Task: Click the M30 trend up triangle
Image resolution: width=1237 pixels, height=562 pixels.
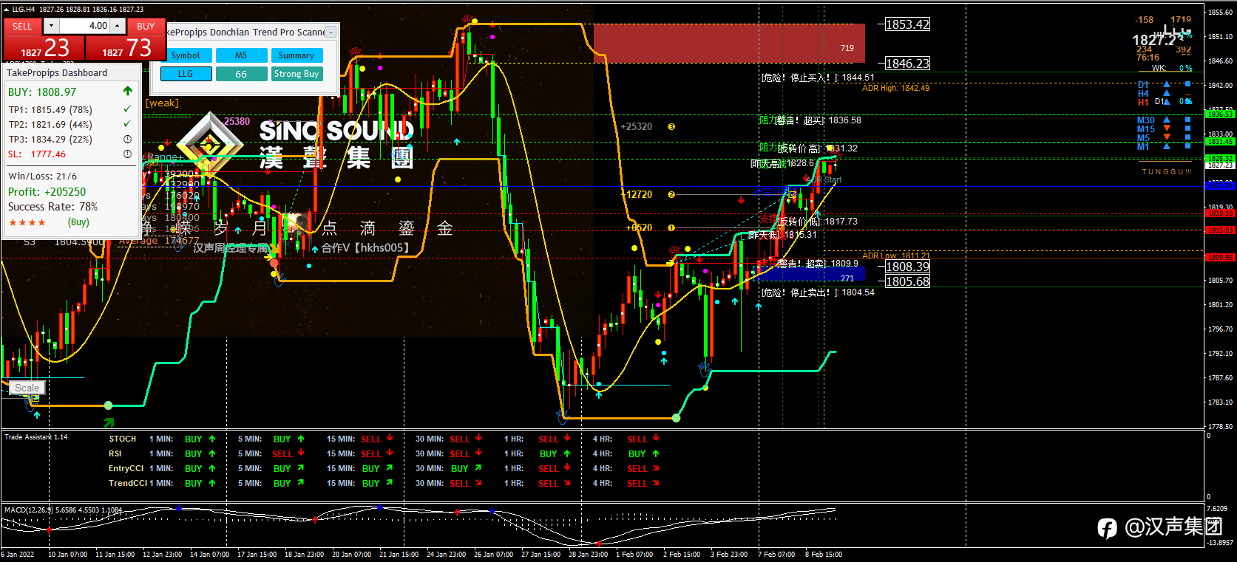Action: [x=1167, y=120]
